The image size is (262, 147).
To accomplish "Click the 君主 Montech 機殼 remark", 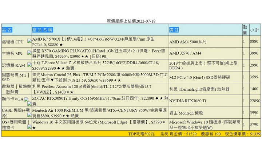I will coord(186,113).
